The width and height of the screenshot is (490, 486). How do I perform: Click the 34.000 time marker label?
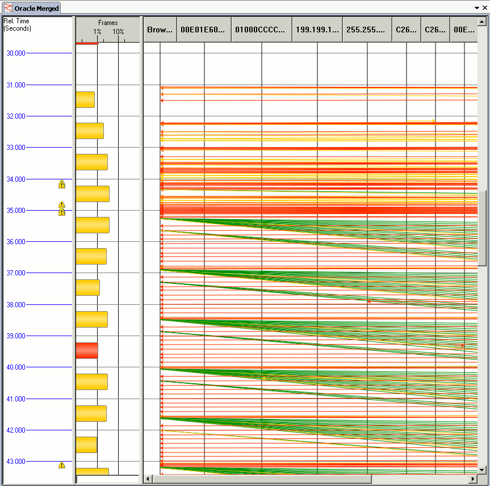pyautogui.click(x=16, y=179)
